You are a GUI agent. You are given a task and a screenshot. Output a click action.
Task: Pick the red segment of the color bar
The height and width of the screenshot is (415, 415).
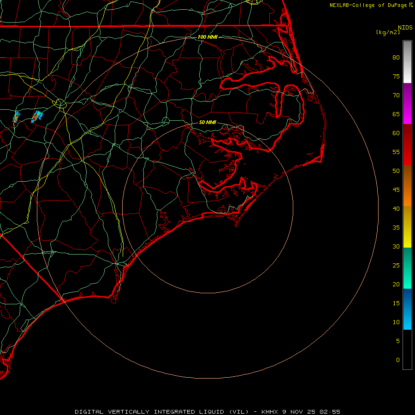[407, 144]
